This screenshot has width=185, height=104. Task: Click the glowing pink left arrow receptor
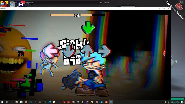pyautogui.click(x=51, y=51)
